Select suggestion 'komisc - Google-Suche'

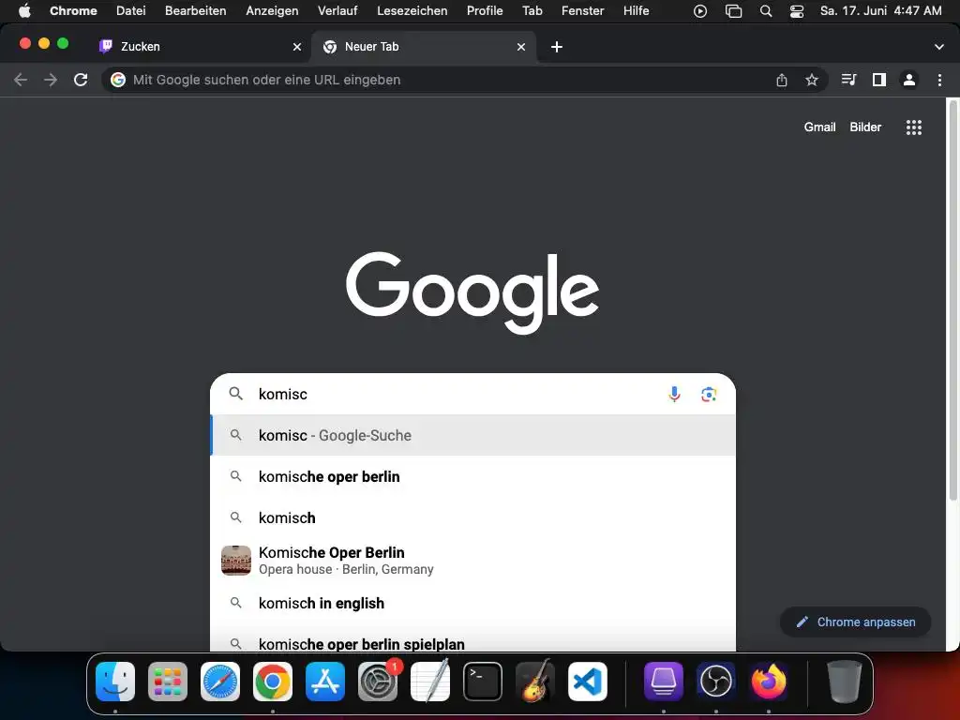pyautogui.click(x=472, y=435)
